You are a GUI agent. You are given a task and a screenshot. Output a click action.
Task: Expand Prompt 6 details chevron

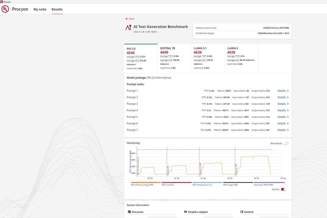coord(288,123)
